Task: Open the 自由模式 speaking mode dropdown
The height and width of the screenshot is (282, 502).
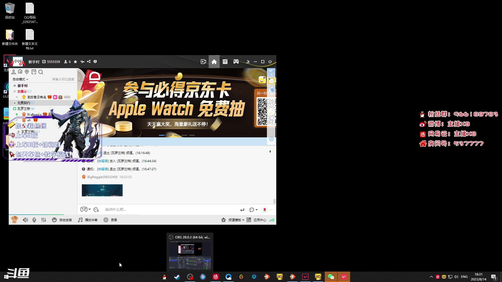Action: (x=20, y=79)
